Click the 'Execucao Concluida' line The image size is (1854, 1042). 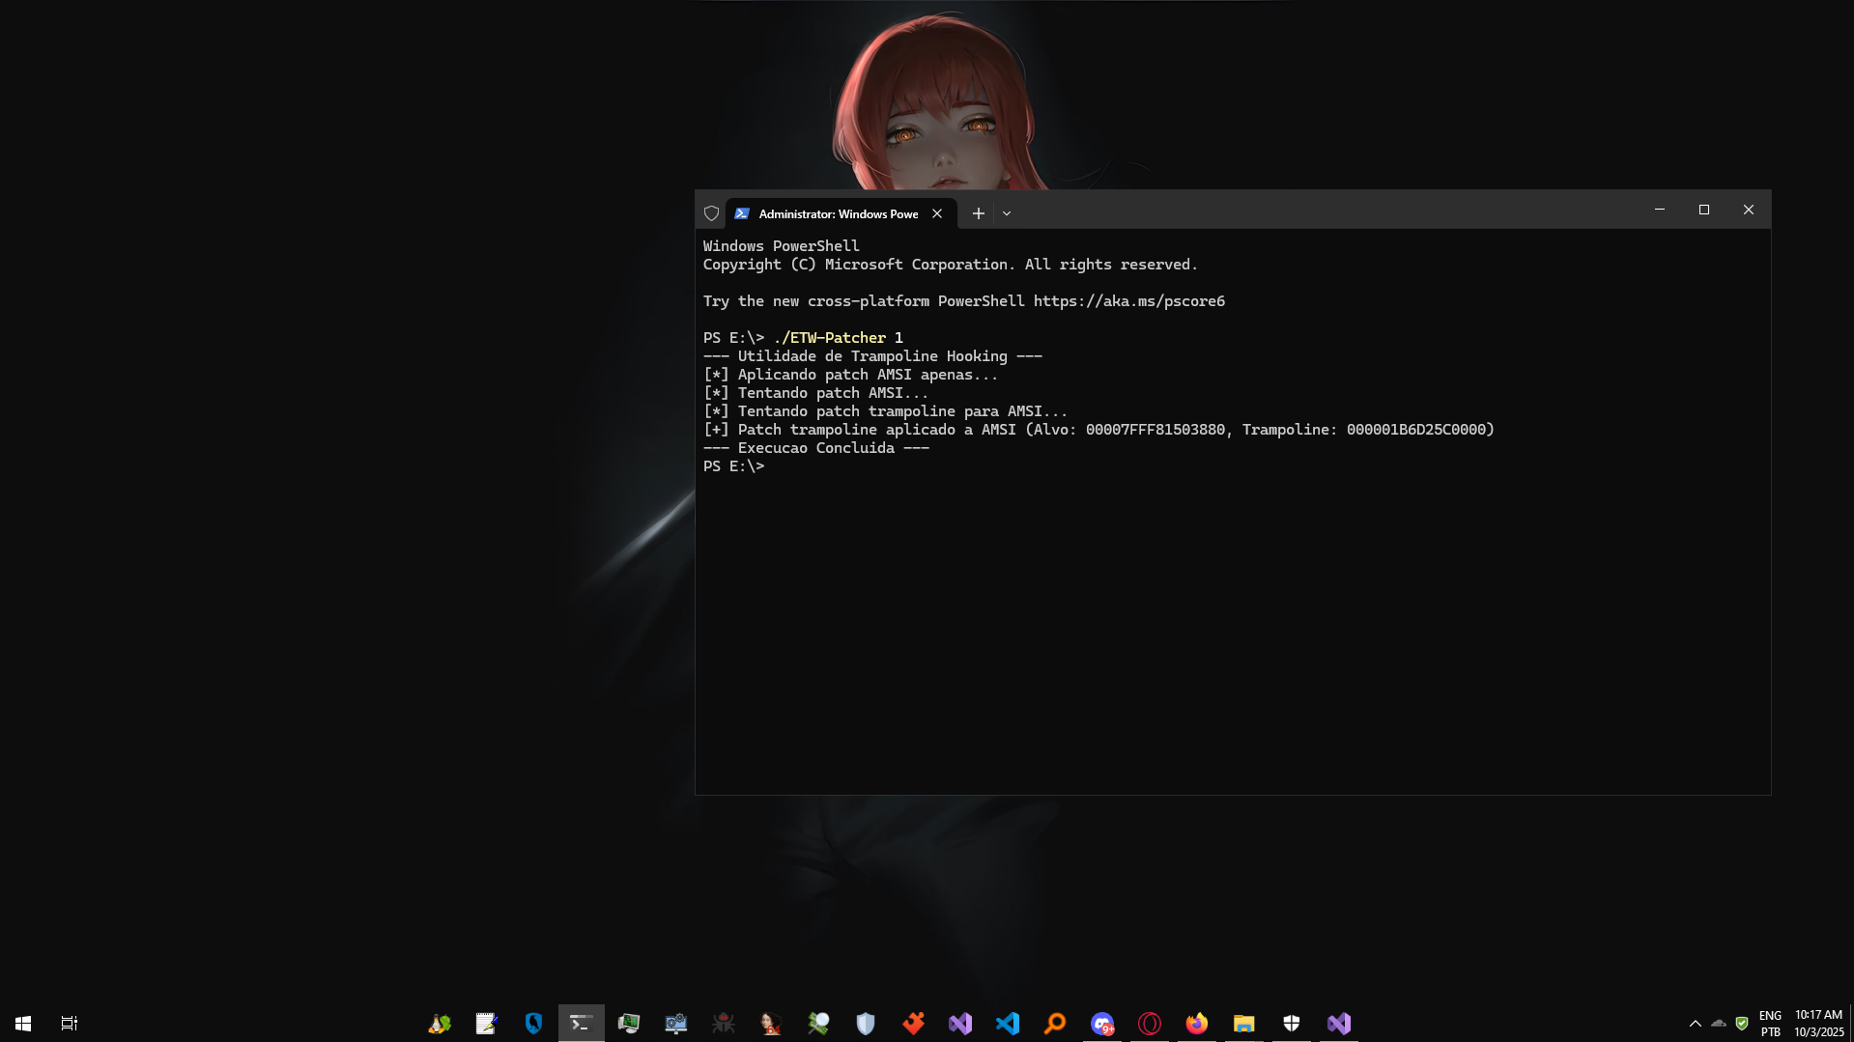coord(816,448)
